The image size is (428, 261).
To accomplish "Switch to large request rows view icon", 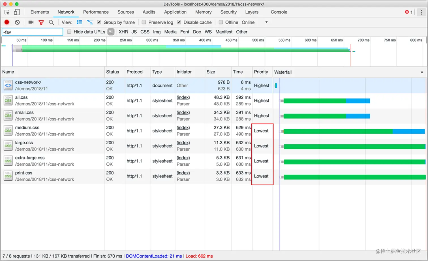I will (79, 22).
